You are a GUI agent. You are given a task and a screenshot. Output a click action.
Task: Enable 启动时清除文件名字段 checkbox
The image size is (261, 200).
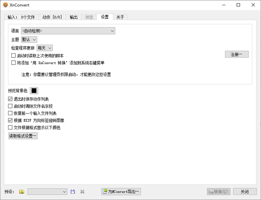pos(10,106)
